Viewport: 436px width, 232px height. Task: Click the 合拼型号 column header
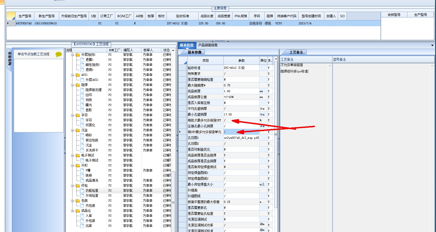click(x=394, y=15)
